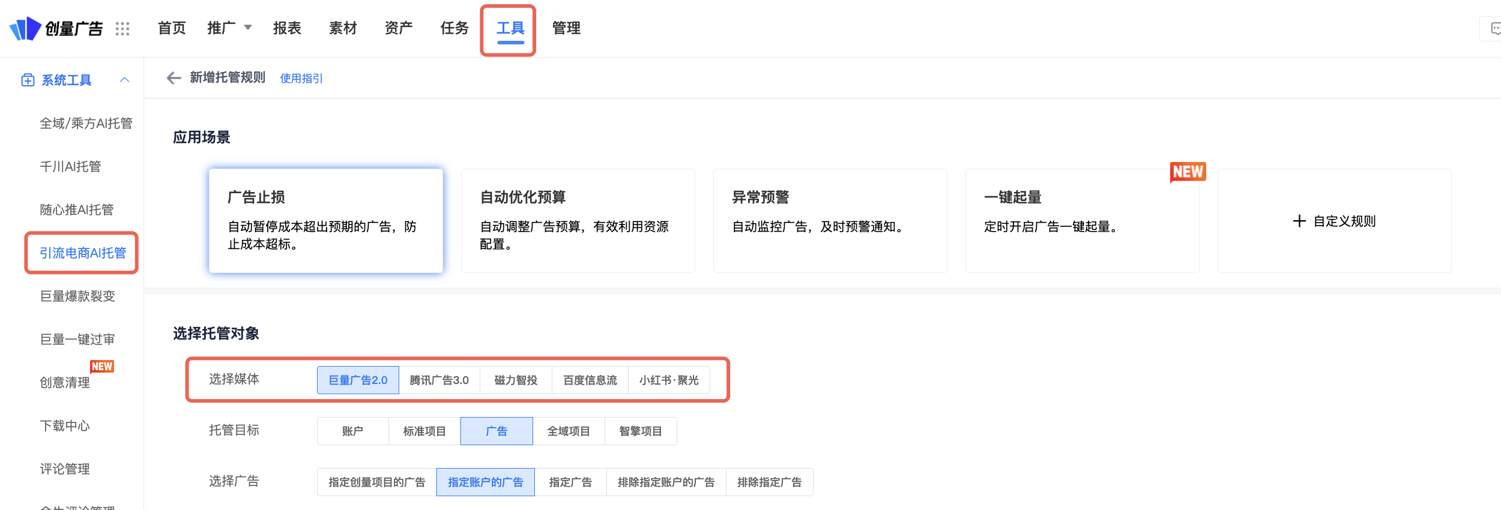
Task: Click the 创量广告 logo
Action: [x=56, y=28]
